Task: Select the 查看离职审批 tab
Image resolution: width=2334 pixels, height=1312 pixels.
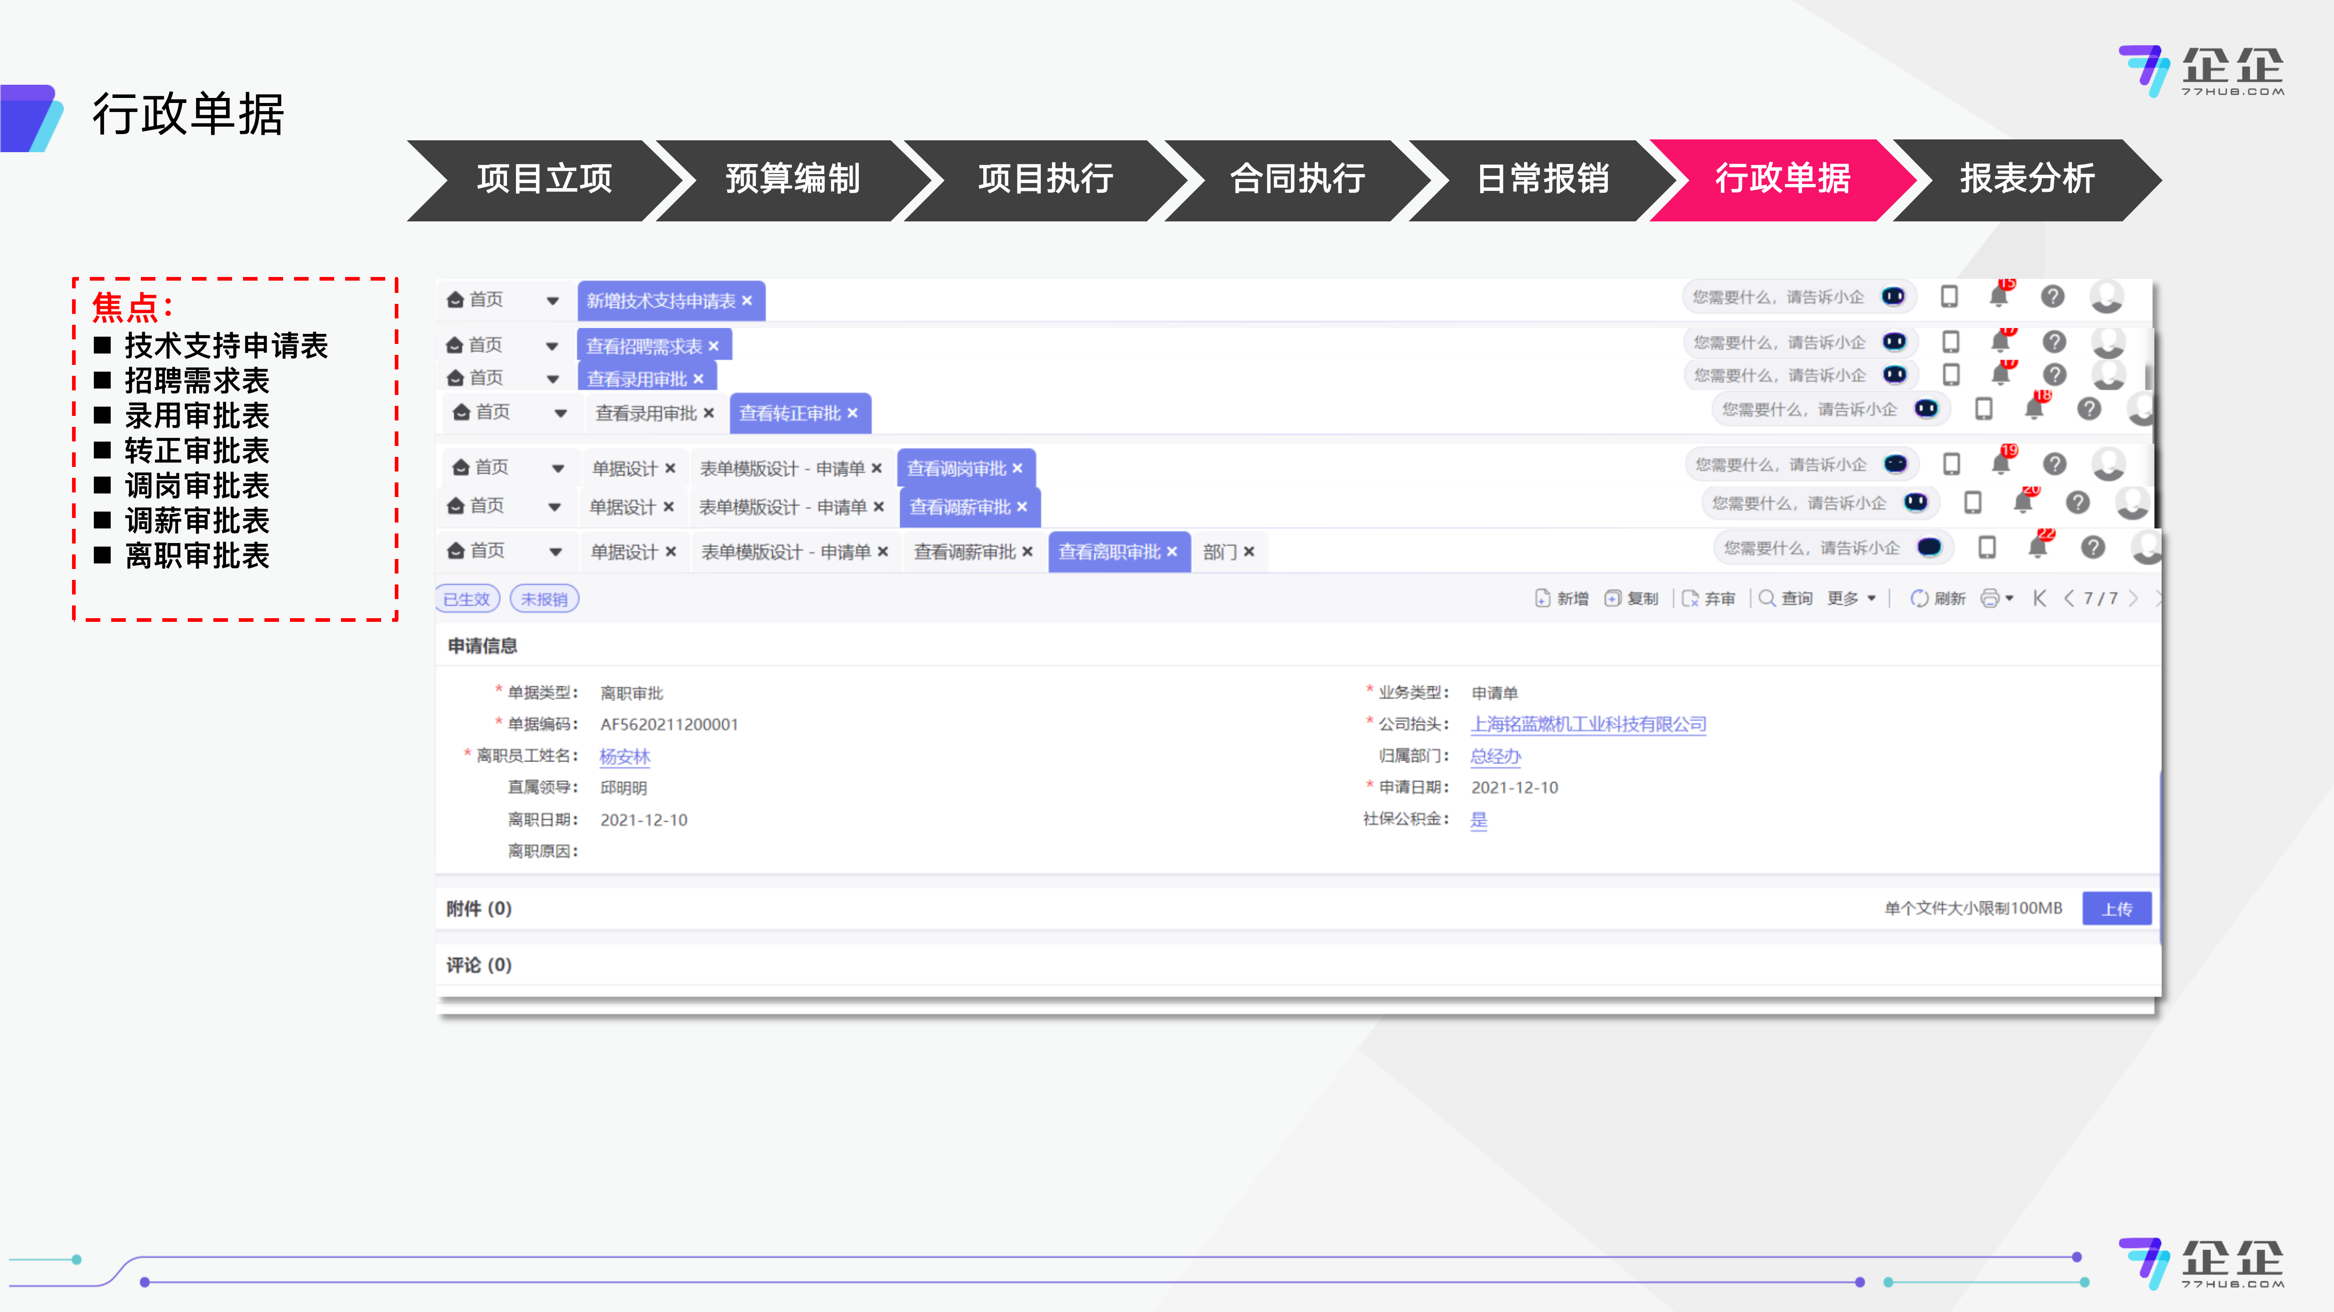Action: click(x=1109, y=551)
